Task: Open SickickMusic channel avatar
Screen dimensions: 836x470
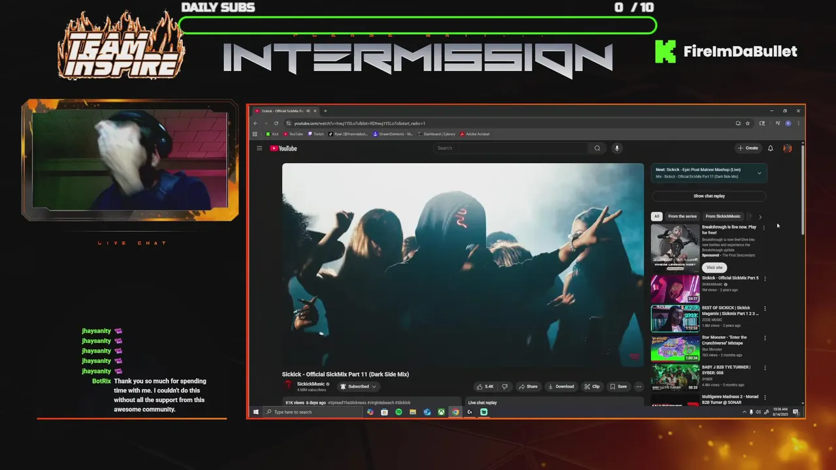Action: (288, 386)
